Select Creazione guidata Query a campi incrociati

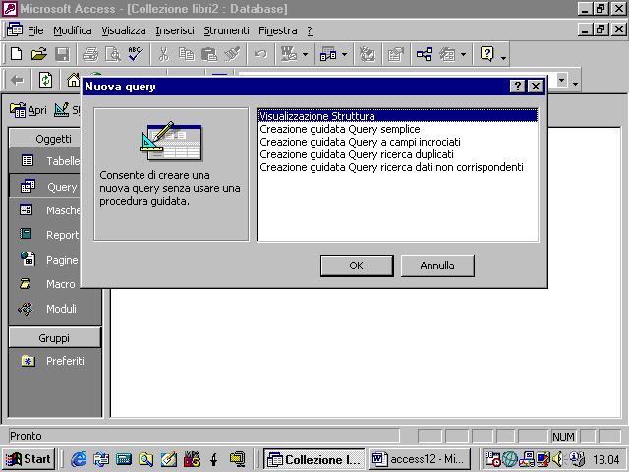coord(397,142)
